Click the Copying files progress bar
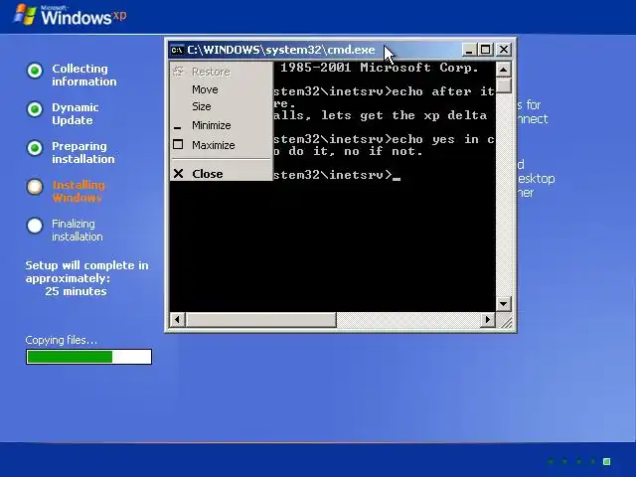This screenshot has height=477, width=636. [88, 357]
